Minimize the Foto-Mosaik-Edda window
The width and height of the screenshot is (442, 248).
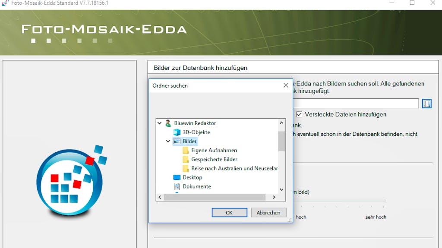point(392,3)
